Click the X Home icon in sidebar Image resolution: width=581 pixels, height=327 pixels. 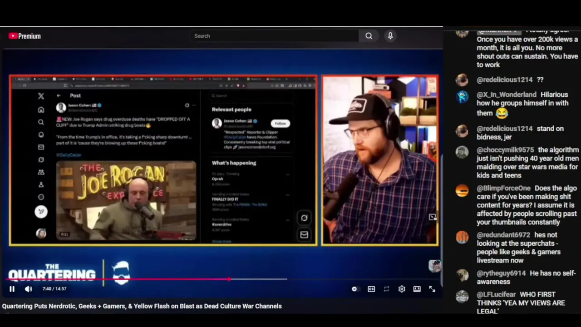click(x=41, y=109)
